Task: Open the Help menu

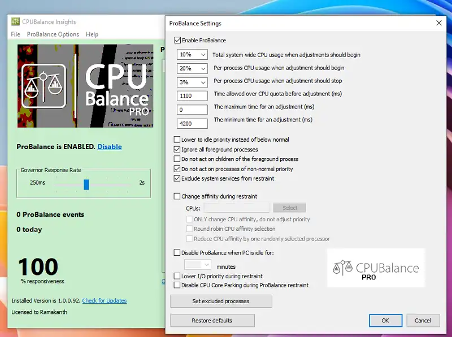Action: [x=92, y=34]
